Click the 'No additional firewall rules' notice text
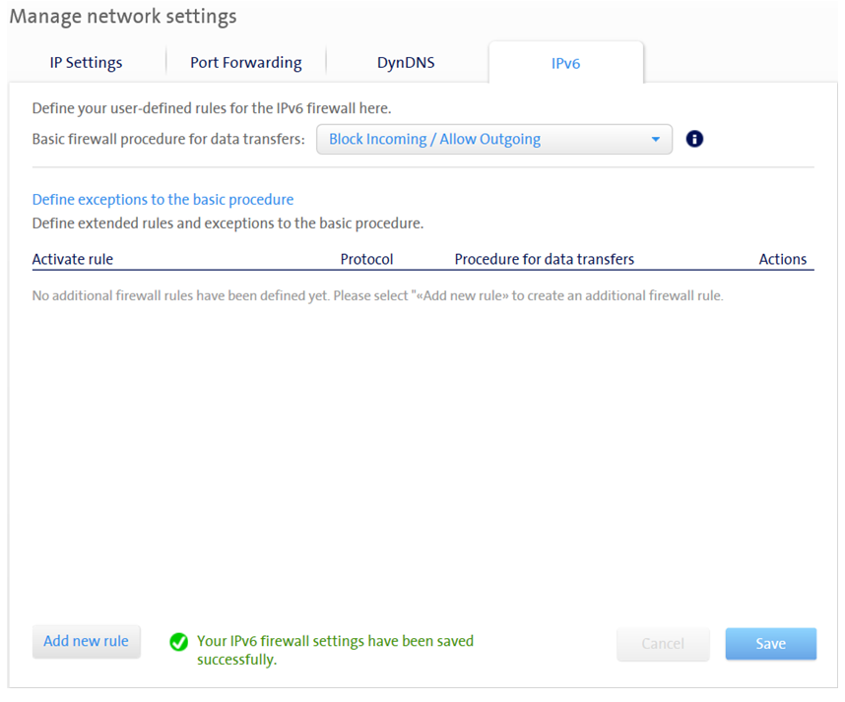The image size is (845, 702). tap(377, 295)
